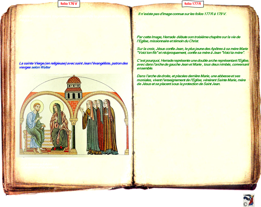Image resolution: width=261 pixels, height=207 pixels.
Task: Open the miniature of Saint John and Mary
Action: (73, 115)
